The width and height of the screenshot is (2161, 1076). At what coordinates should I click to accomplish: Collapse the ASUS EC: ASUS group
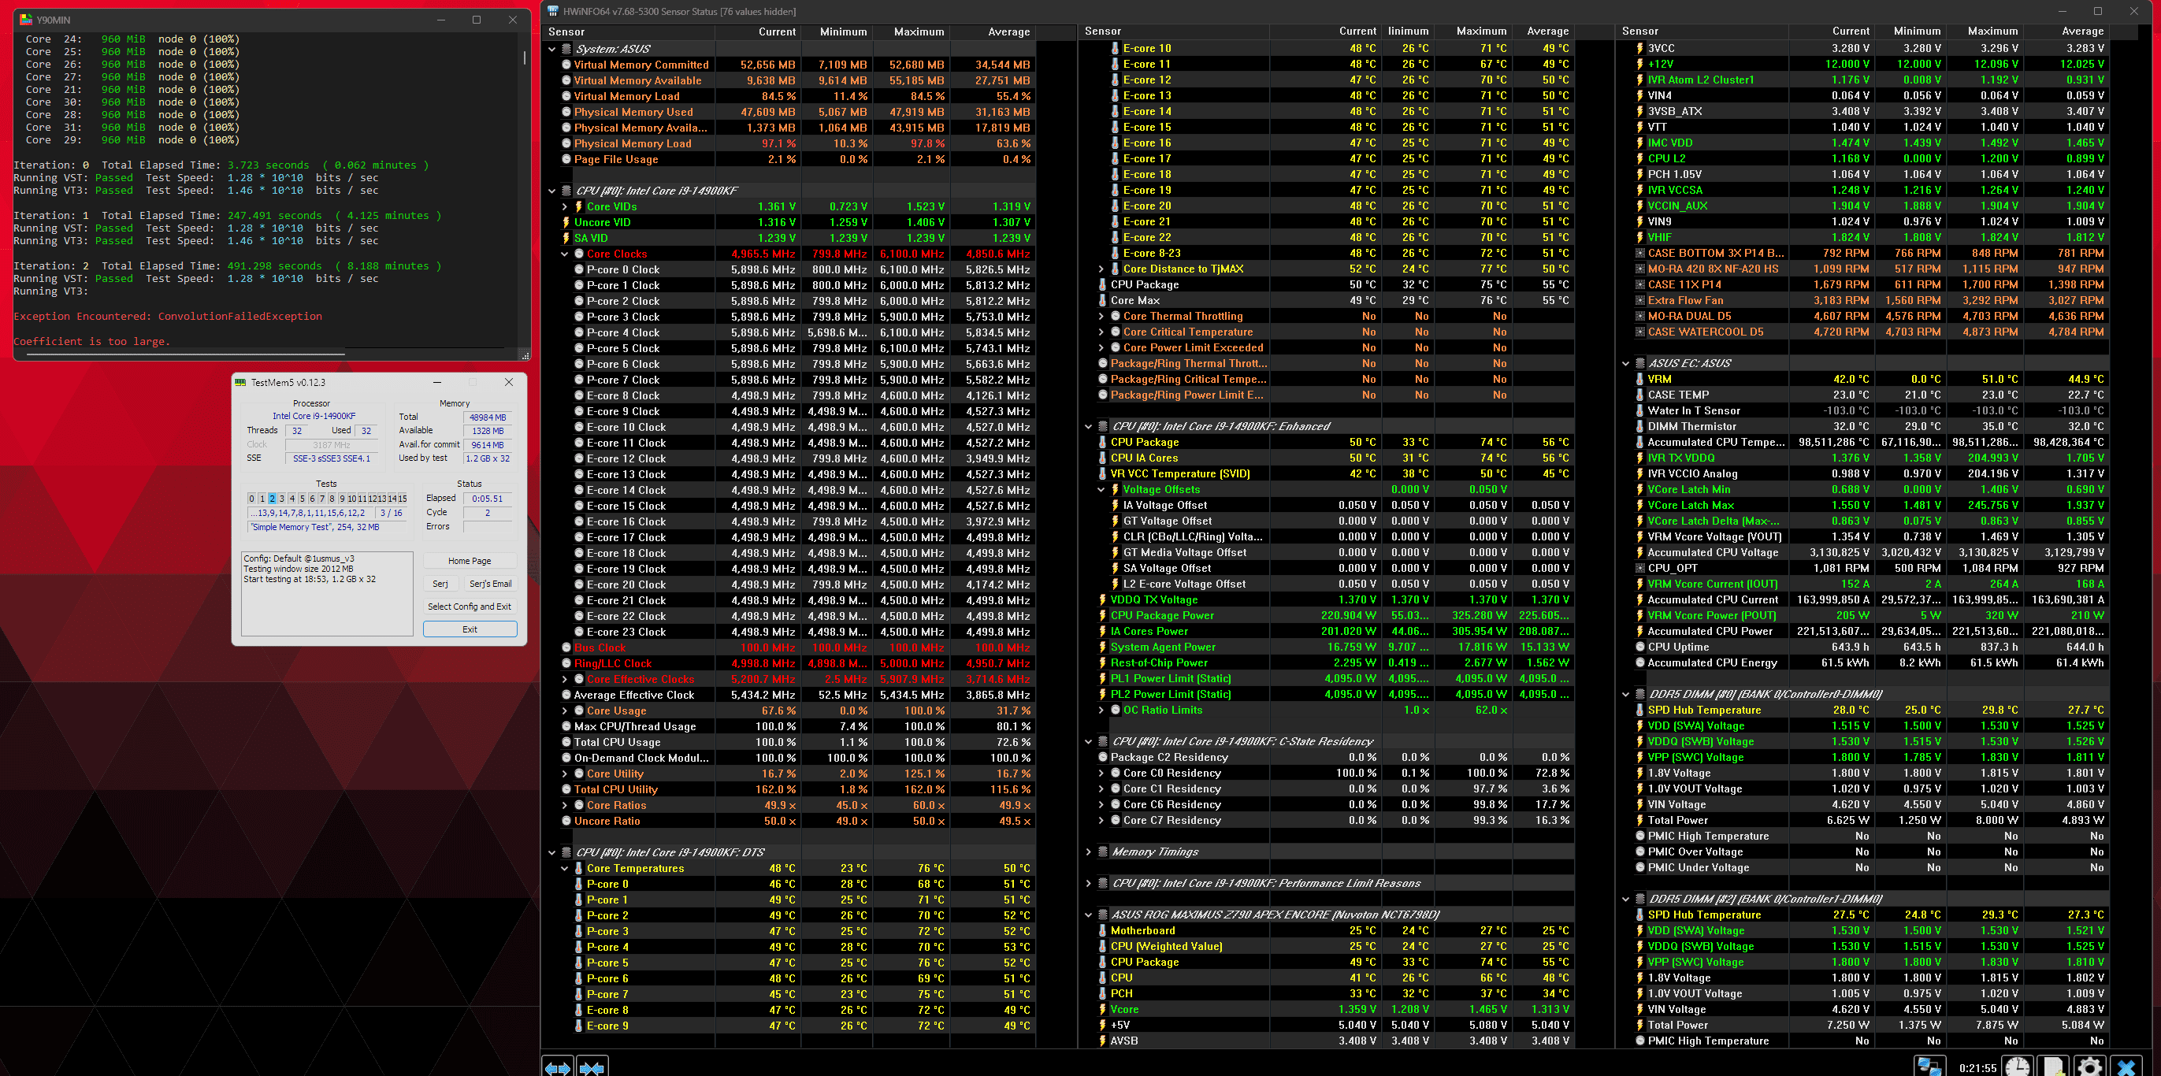(1626, 363)
